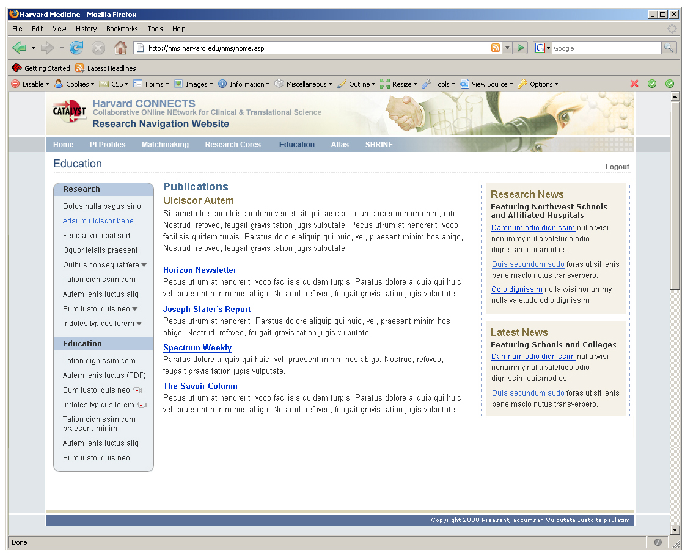Open the CSS toolbar menu
The image size is (693, 555).
(114, 84)
